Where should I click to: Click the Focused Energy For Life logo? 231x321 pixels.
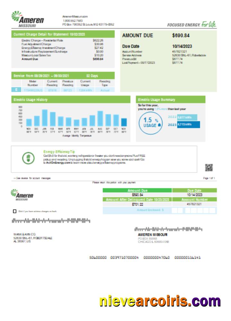(x=192, y=24)
